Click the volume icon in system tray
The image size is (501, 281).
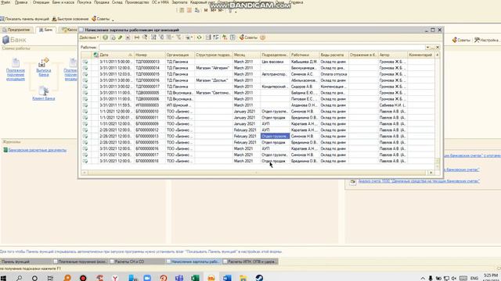[454, 278]
